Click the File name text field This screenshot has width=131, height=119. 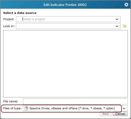75,101
